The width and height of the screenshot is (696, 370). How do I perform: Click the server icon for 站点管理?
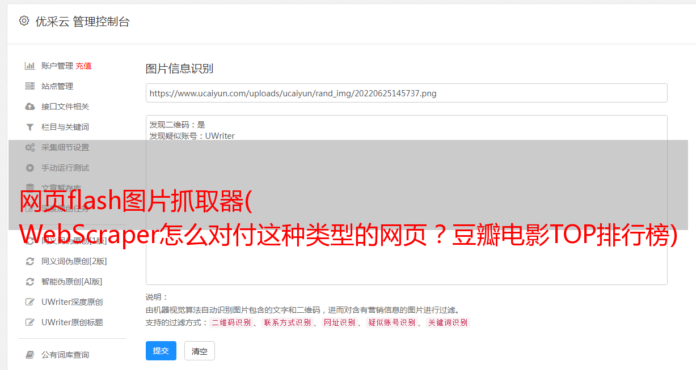[x=30, y=86]
